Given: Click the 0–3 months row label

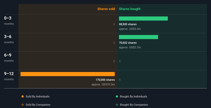Looking at the screenshot, I should click(9, 21).
